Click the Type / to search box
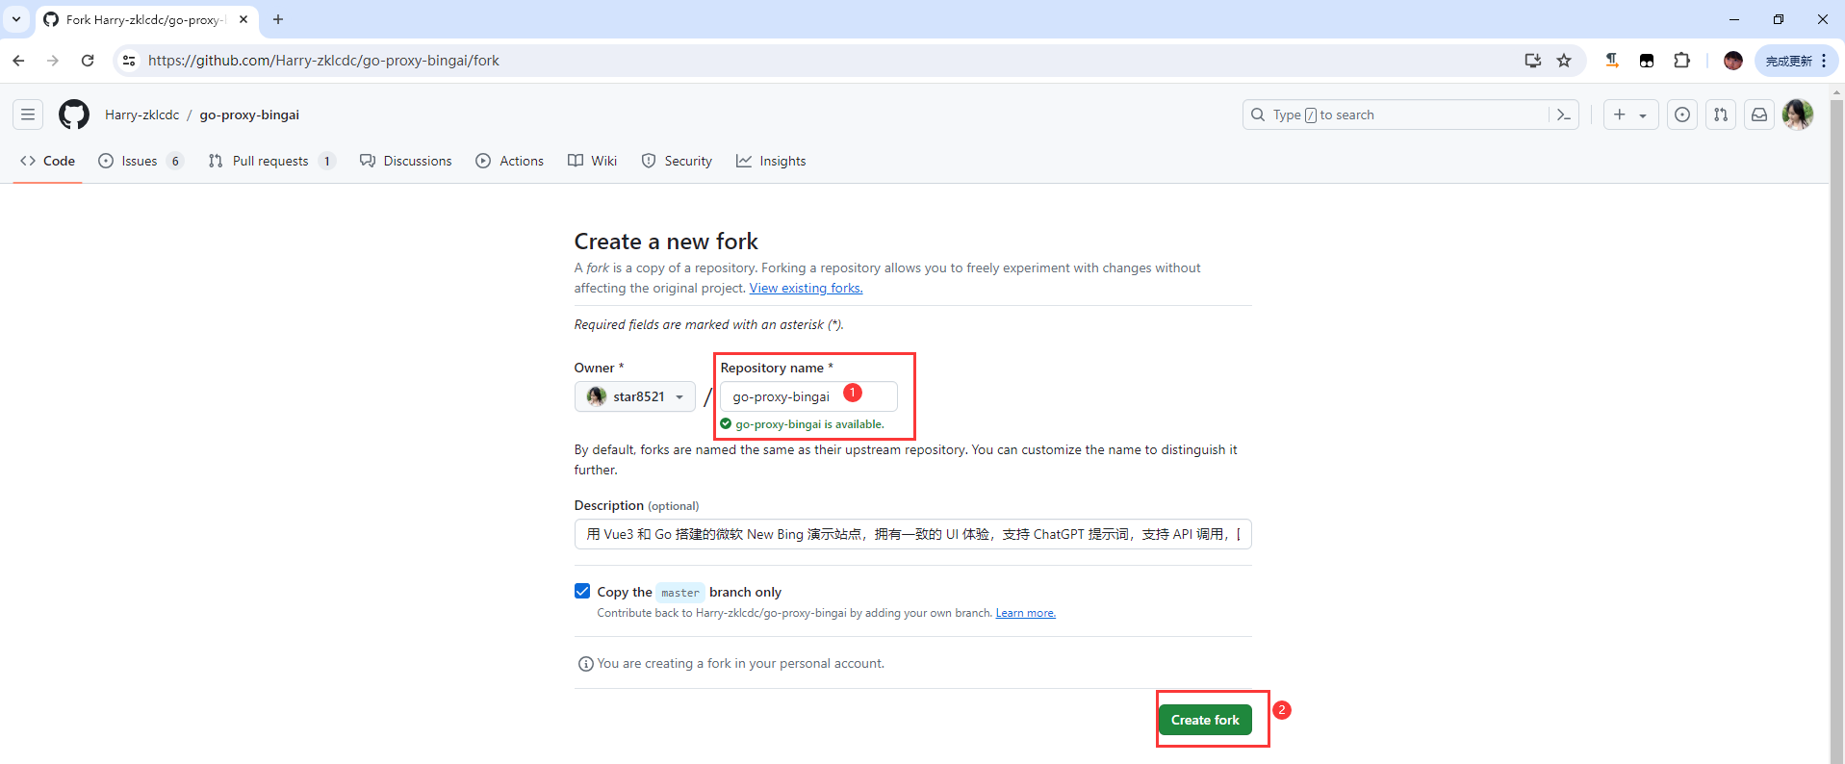This screenshot has height=764, width=1845. pyautogui.click(x=1396, y=115)
